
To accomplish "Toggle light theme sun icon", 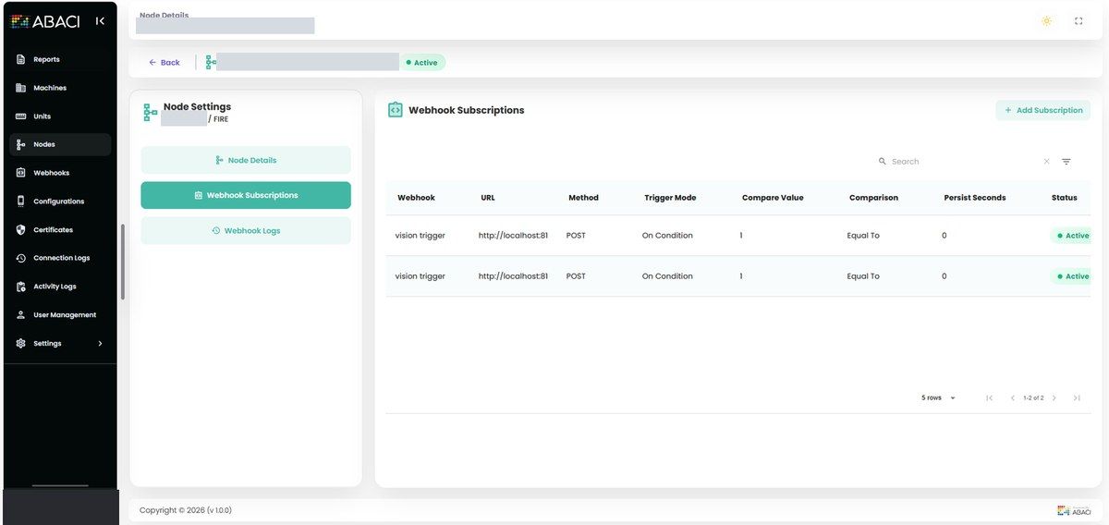I will [1046, 21].
